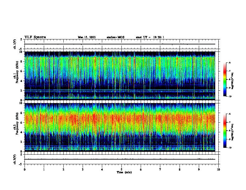Click the ch.2 spectrogram plot area
Image resolution: width=246 pixels, height=190 pixels.
coord(120,127)
